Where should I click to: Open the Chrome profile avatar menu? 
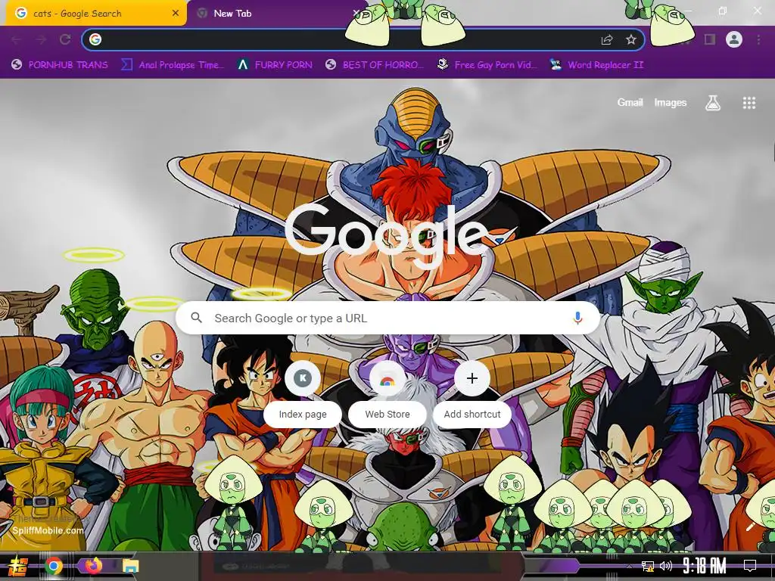(x=734, y=39)
